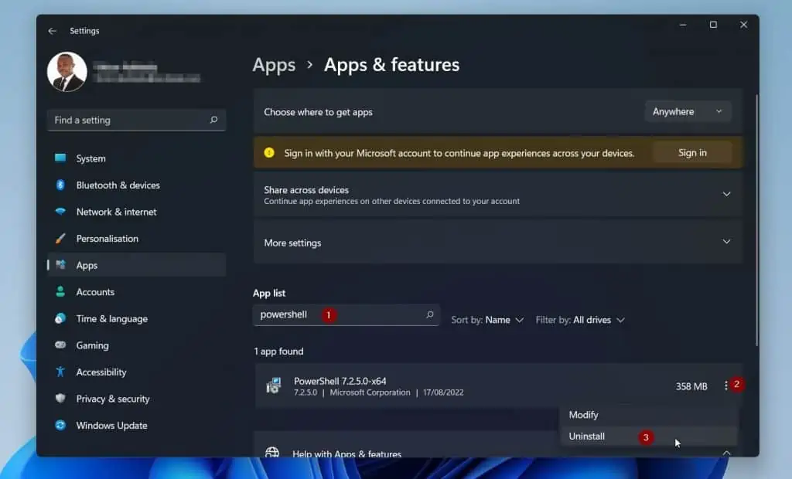
Task: Click the App list search magnifier icon
Action: (x=429, y=314)
